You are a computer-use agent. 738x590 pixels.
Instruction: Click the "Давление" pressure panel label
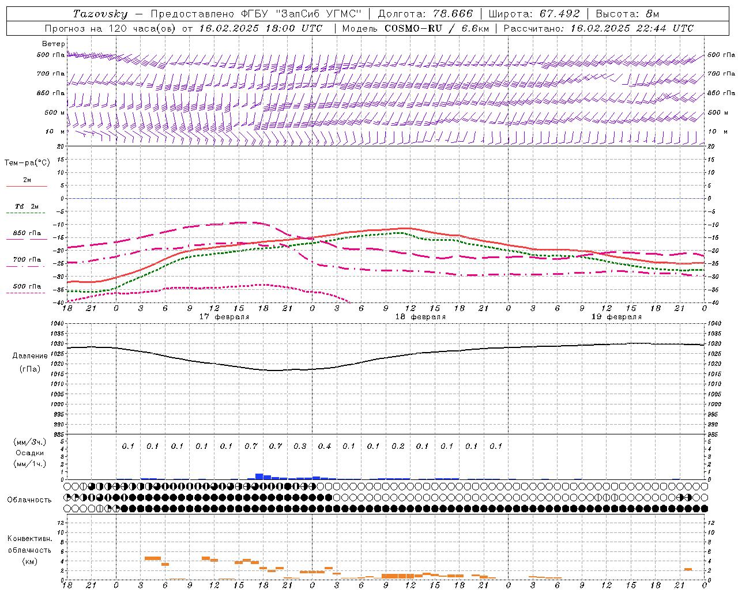pos(29,356)
